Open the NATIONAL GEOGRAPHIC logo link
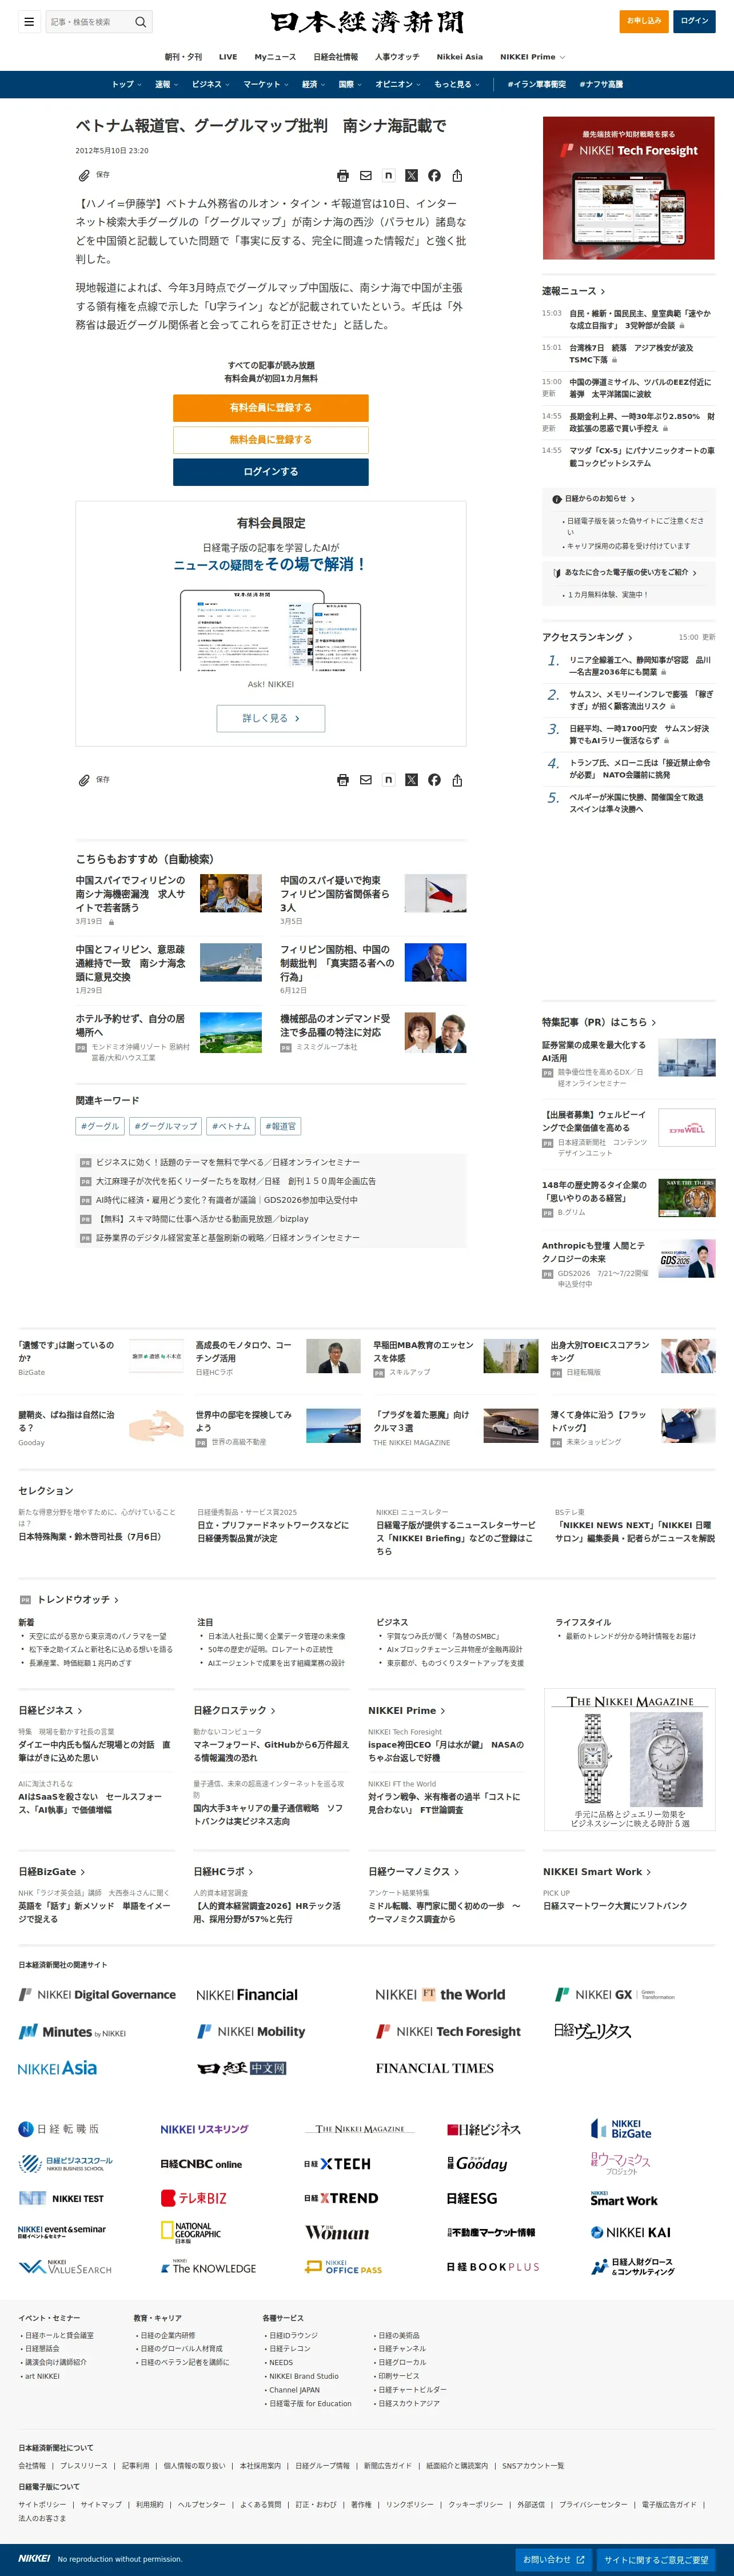This screenshot has height=2576, width=734. (191, 2232)
